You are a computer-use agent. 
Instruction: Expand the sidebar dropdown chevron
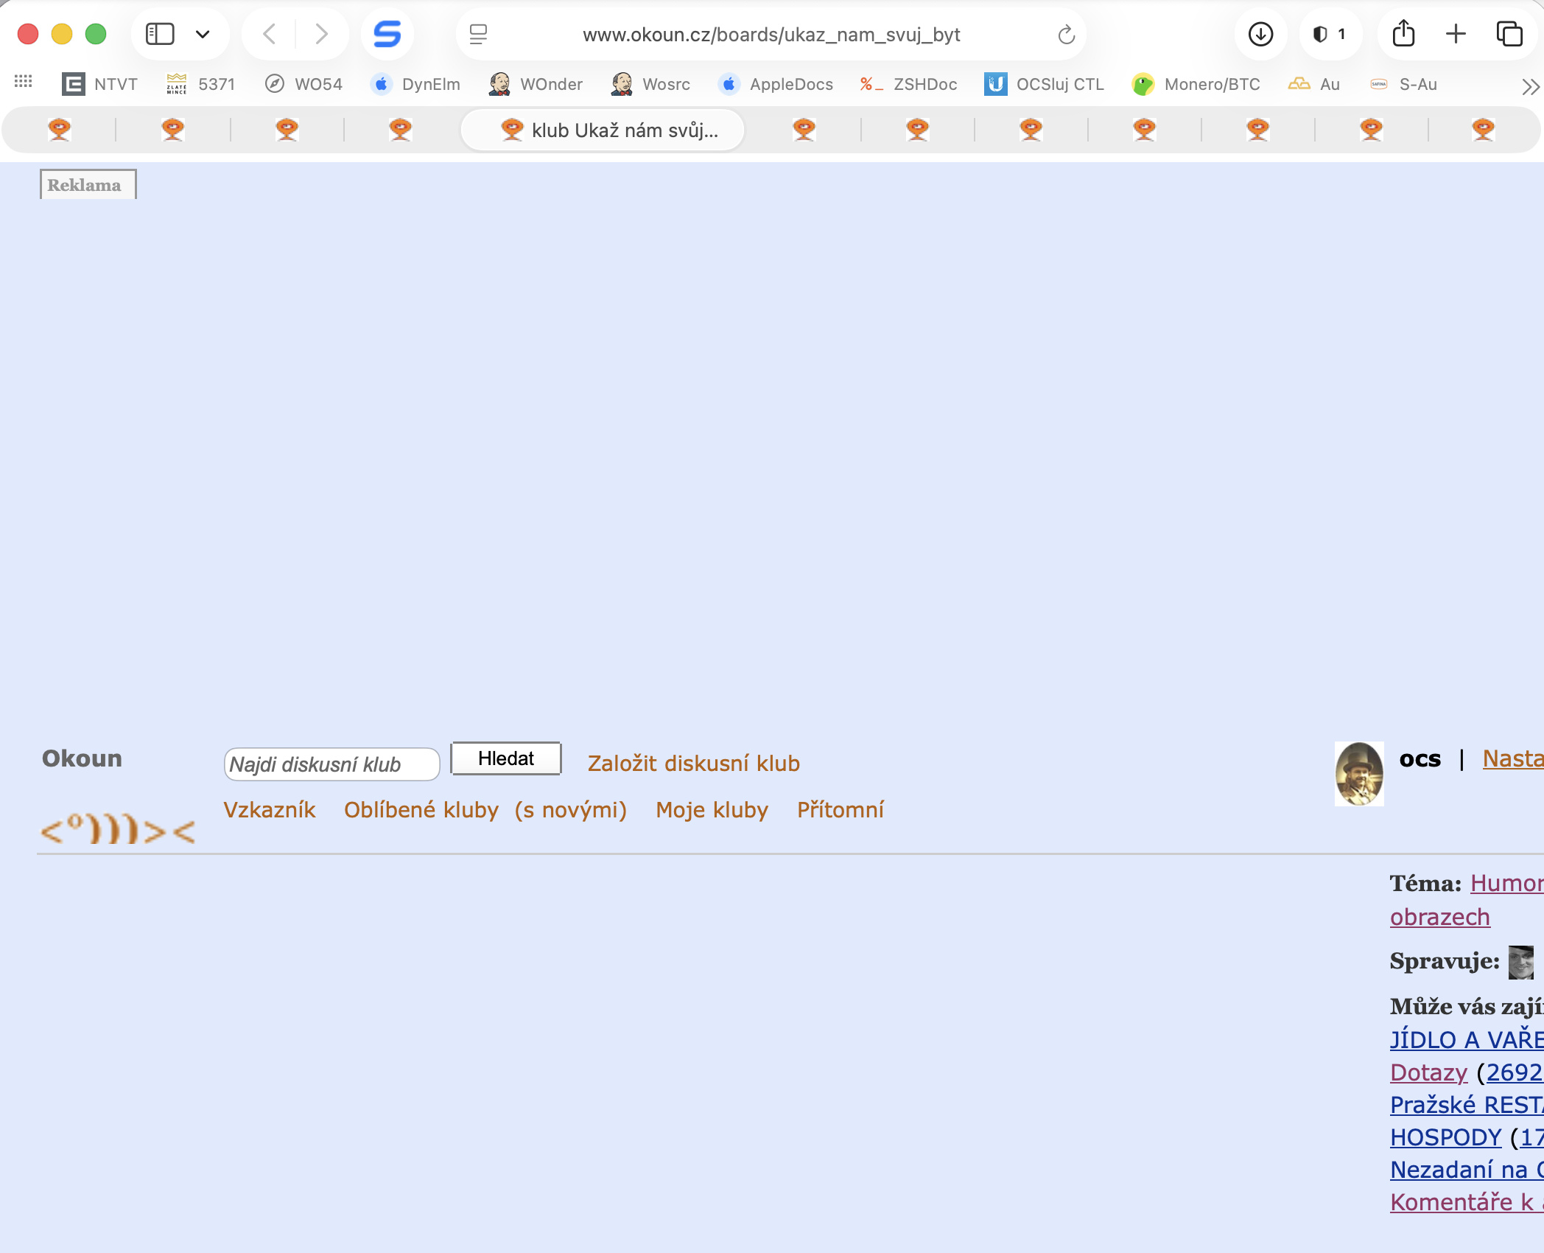click(203, 34)
